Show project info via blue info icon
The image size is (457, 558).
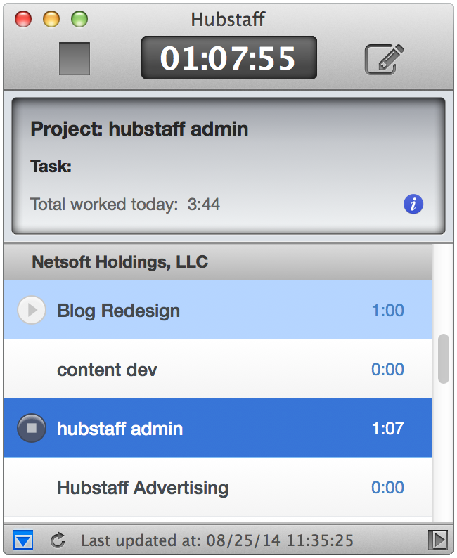tap(413, 205)
